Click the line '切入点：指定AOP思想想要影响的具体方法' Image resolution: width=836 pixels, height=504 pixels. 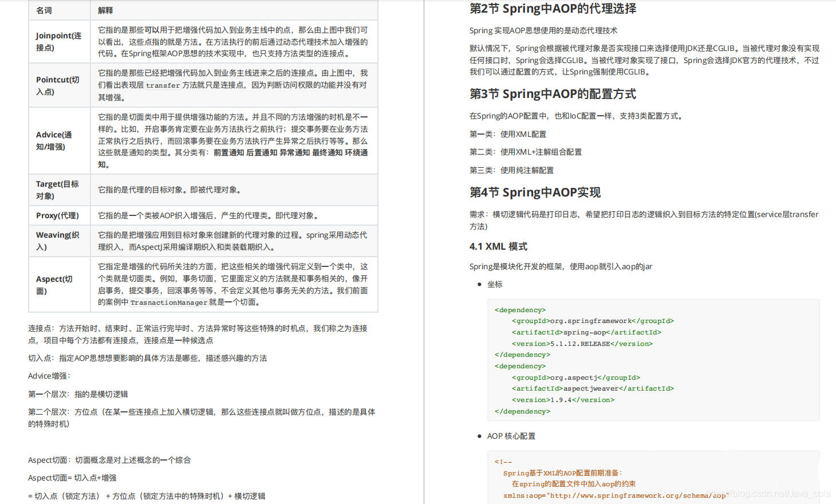pos(148,358)
